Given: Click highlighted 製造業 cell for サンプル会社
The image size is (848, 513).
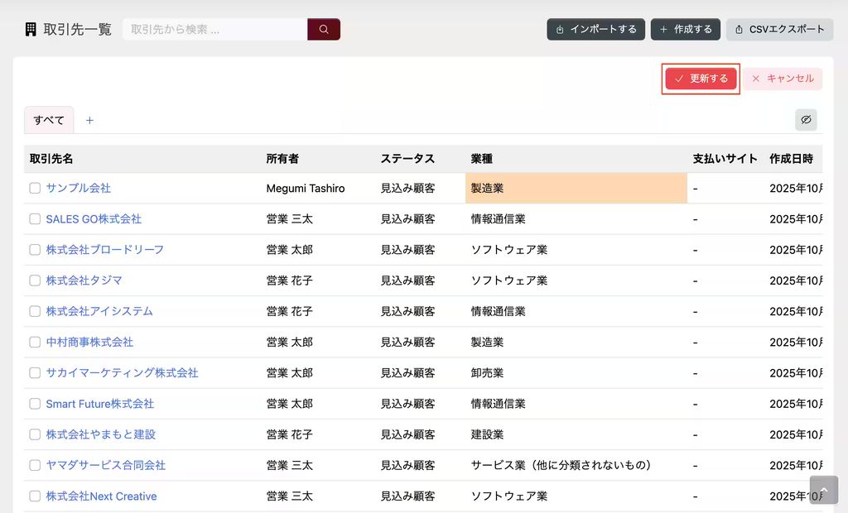Looking at the screenshot, I should (576, 188).
